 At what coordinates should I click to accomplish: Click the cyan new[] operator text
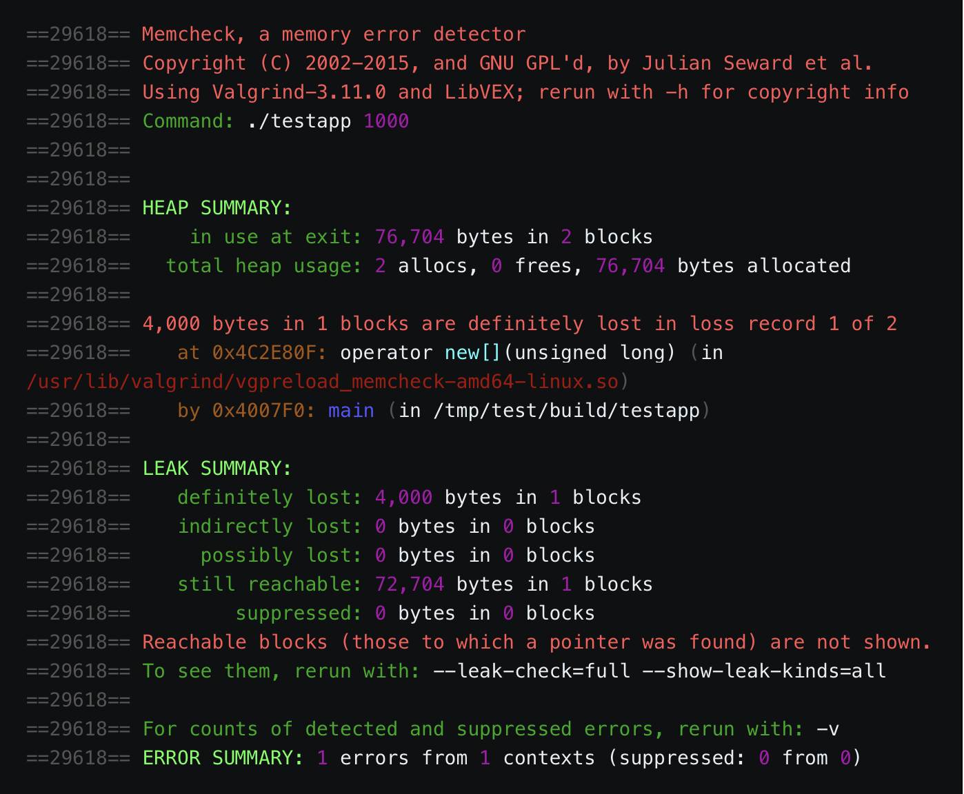click(x=473, y=353)
